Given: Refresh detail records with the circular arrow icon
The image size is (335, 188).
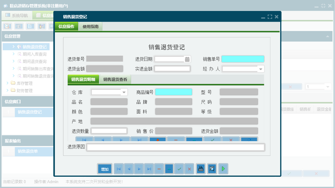Looking at the screenshot, I should pos(249,140).
